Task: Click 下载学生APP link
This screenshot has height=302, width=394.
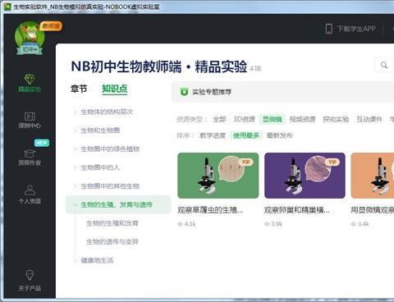Action: [356, 29]
